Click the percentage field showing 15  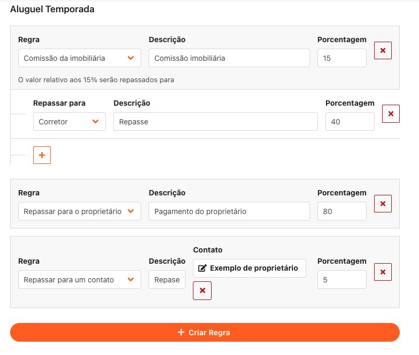tap(342, 58)
